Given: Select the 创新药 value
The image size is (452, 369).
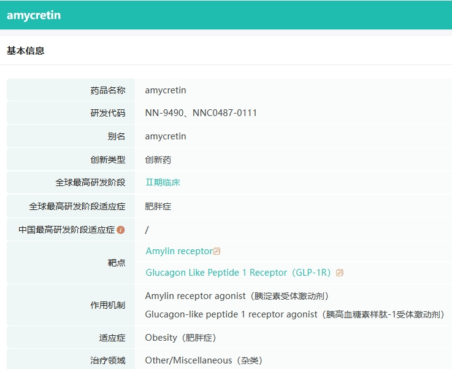Looking at the screenshot, I should point(158,160).
